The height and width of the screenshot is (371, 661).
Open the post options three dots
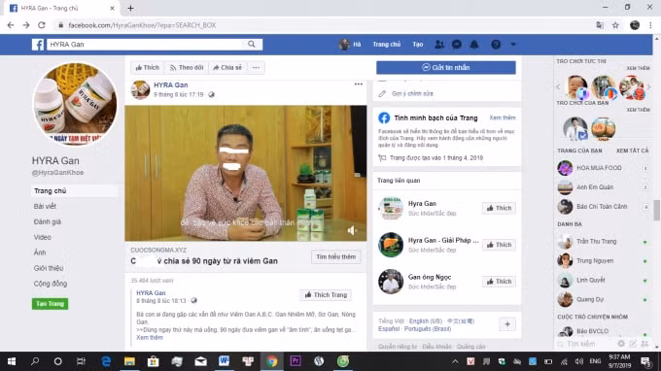359,84
